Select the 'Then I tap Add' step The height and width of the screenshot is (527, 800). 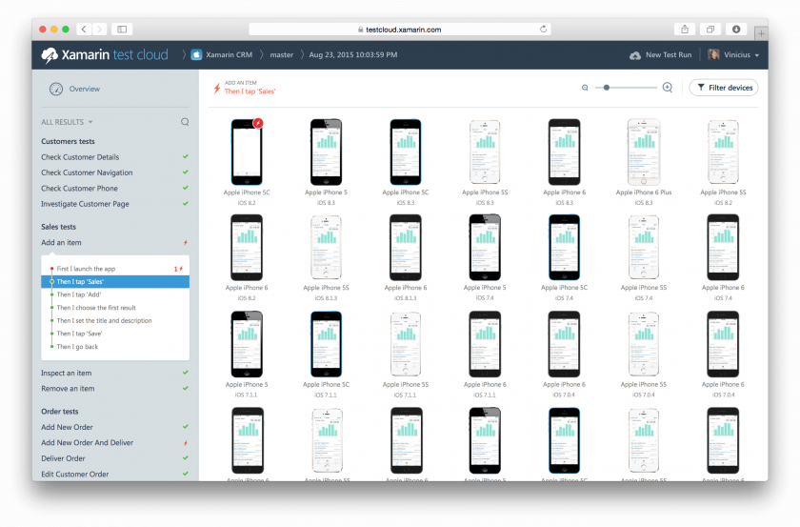(78, 294)
